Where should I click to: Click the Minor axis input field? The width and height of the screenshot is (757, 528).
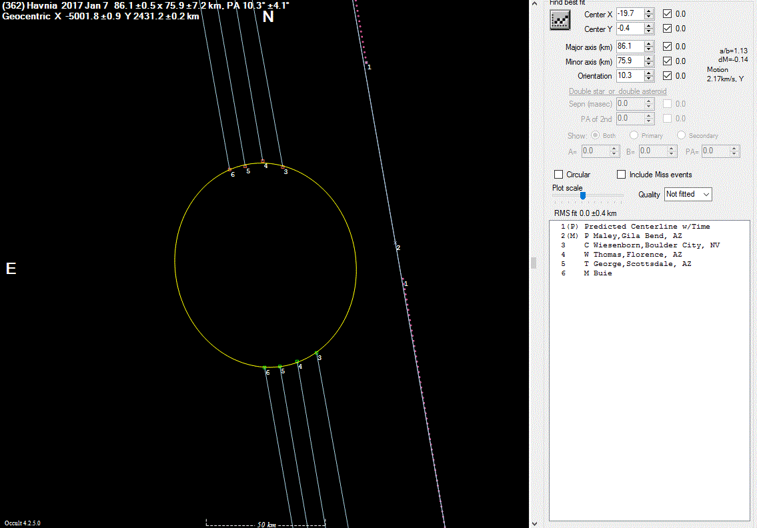click(629, 61)
